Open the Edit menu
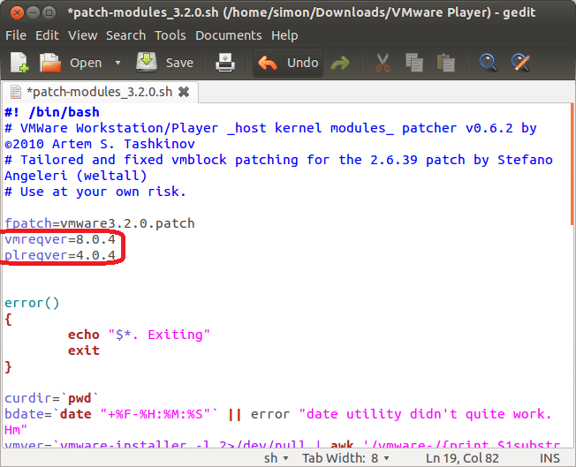576x467 pixels. tap(47, 35)
